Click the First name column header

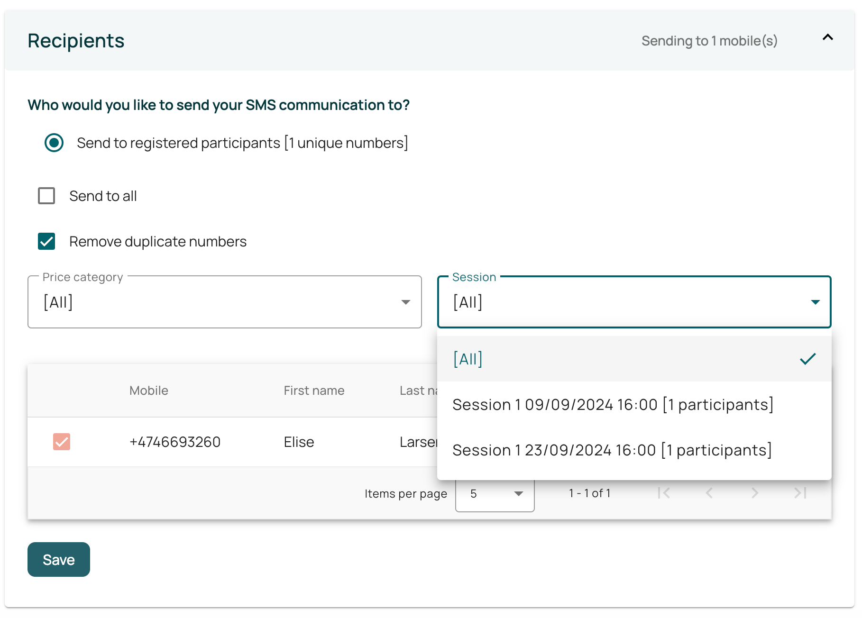coord(314,391)
